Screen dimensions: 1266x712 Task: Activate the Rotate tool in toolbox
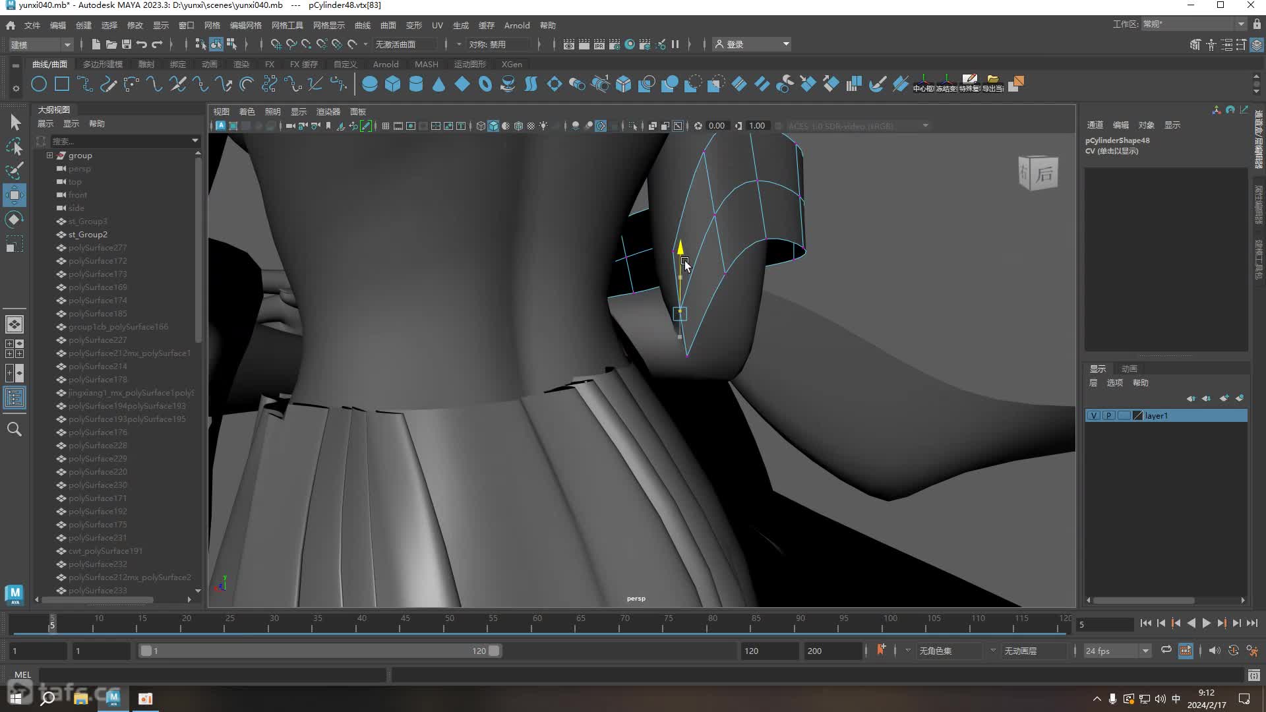click(x=15, y=220)
